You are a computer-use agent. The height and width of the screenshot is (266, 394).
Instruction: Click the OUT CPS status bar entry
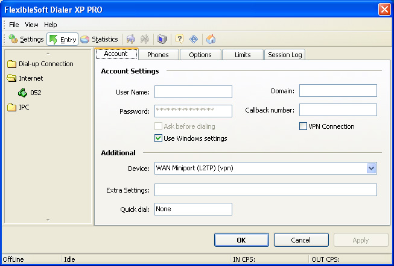coord(325,259)
